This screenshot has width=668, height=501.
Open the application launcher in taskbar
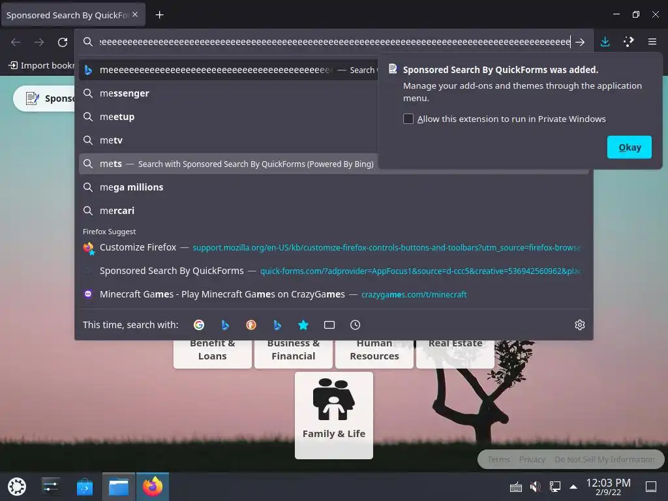pos(17,487)
